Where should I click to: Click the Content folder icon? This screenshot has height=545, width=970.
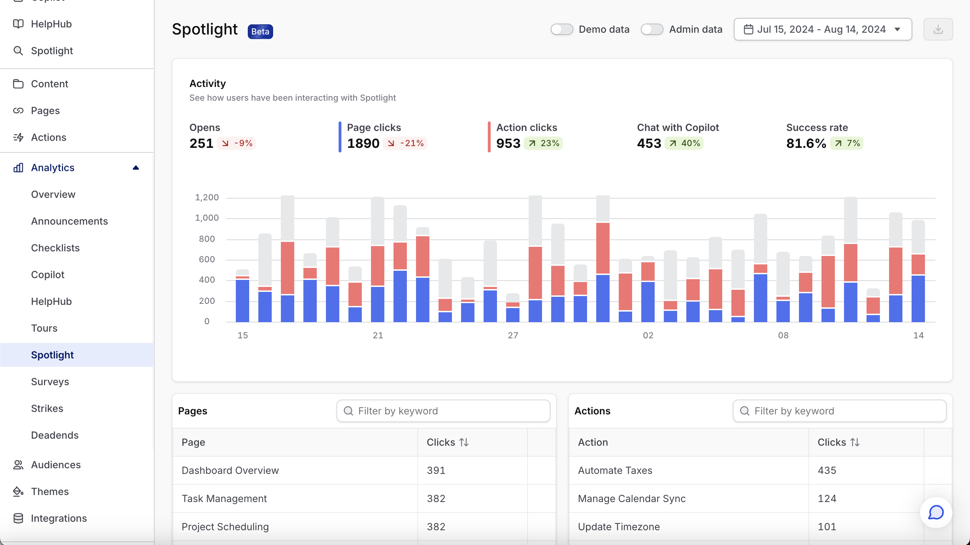tap(18, 83)
